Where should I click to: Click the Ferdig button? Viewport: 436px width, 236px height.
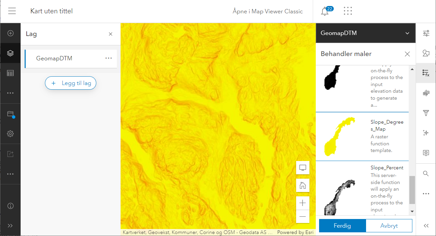point(342,226)
